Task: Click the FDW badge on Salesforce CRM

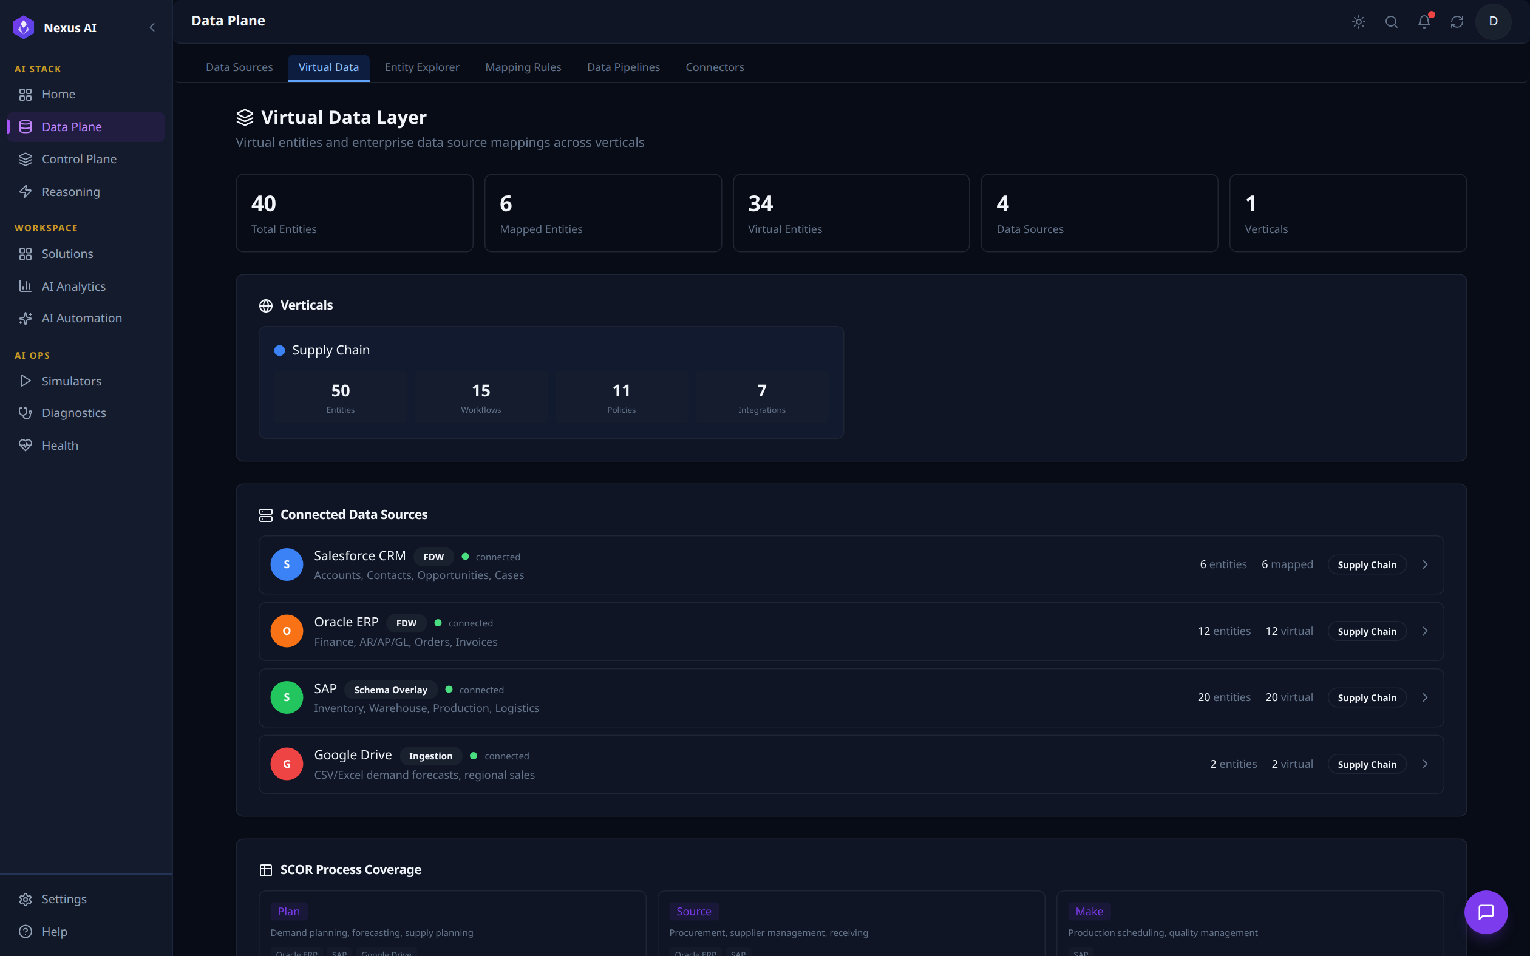Action: [433, 557]
